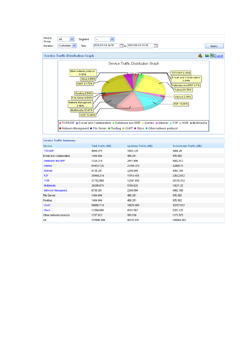Expand the Device Group dropdown

[x=72, y=39]
